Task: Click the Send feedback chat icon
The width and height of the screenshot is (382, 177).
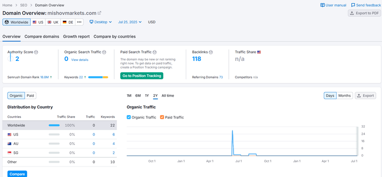Action: click(x=353, y=5)
